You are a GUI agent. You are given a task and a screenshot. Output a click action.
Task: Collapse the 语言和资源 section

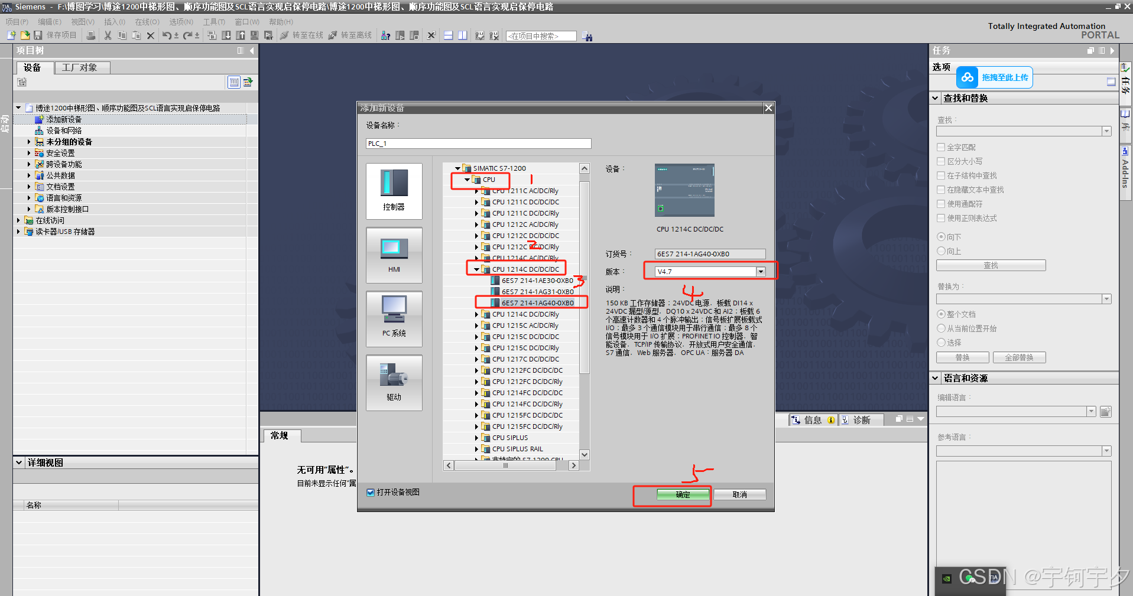pos(936,378)
